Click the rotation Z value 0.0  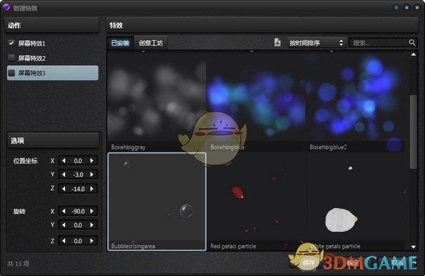78,241
